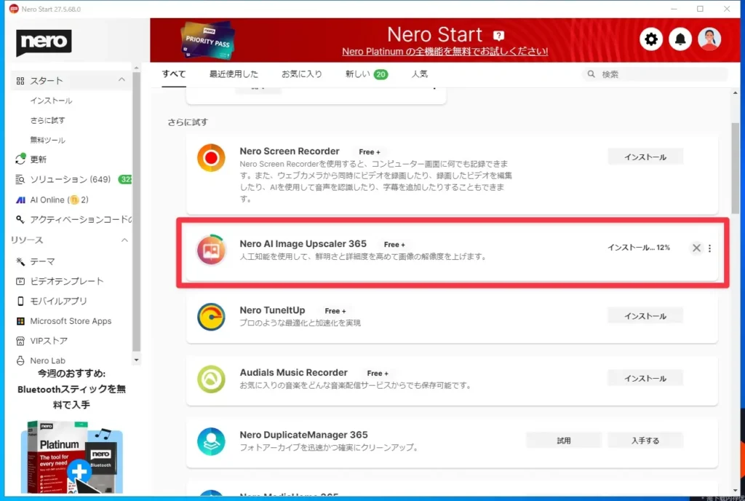Collapse the スタート section in sidebar
745x501 pixels.
(x=122, y=80)
